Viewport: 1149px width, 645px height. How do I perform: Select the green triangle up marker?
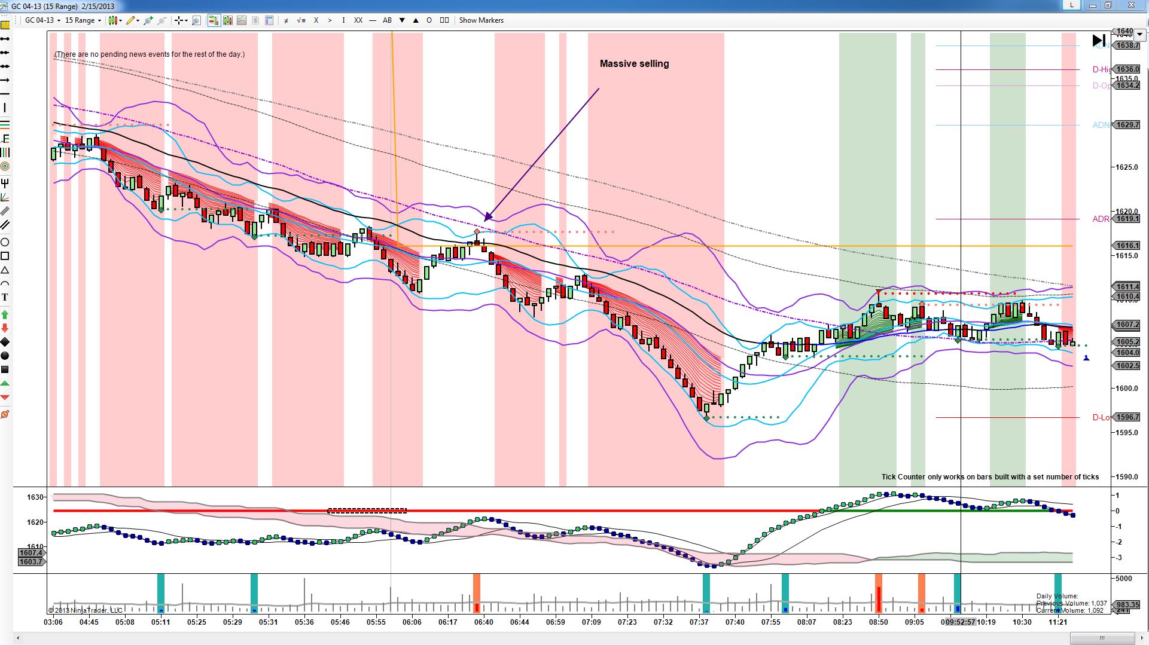click(5, 383)
